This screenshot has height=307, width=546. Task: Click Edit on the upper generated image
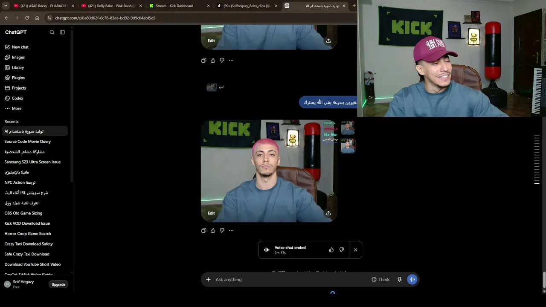[x=211, y=41]
